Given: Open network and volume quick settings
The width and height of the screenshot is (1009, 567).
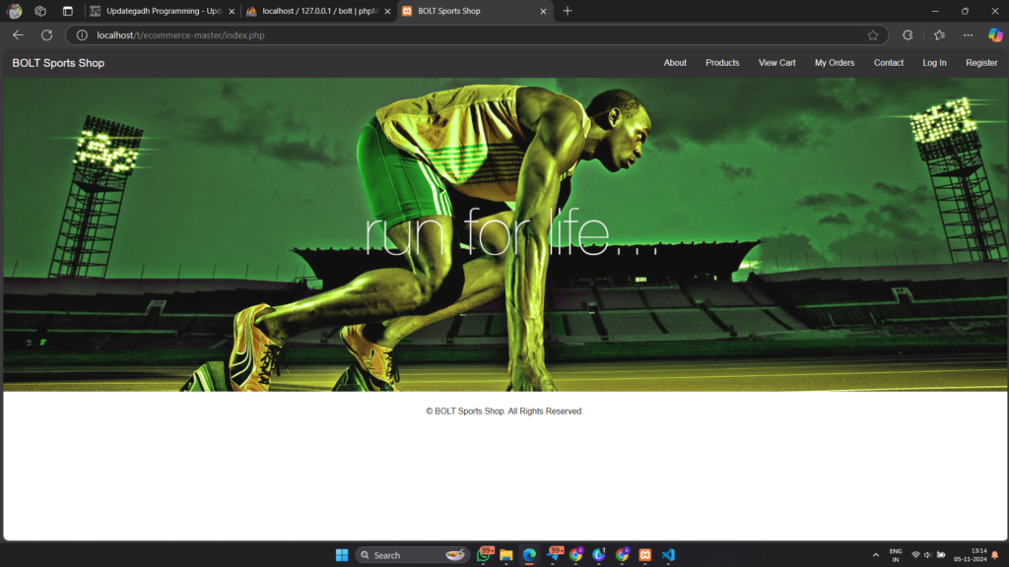Looking at the screenshot, I should 928,555.
